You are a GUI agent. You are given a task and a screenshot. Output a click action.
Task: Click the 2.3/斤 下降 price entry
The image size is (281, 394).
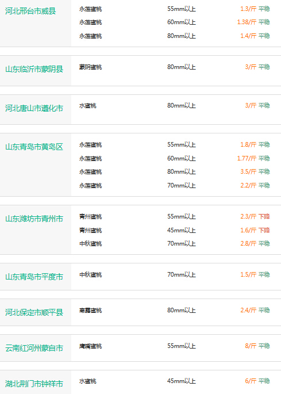tap(255, 216)
